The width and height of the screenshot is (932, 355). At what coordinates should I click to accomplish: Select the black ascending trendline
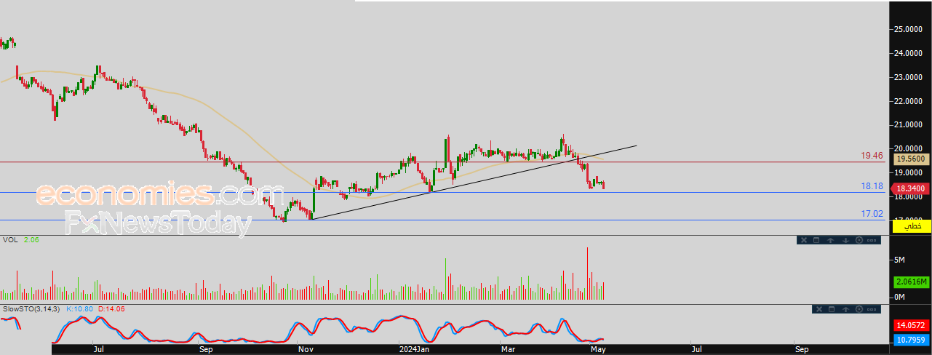pos(473,182)
